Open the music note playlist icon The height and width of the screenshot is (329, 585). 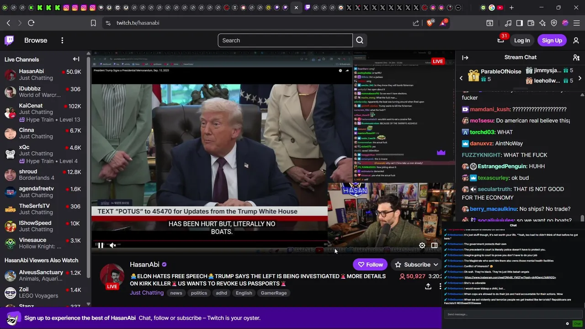508,23
